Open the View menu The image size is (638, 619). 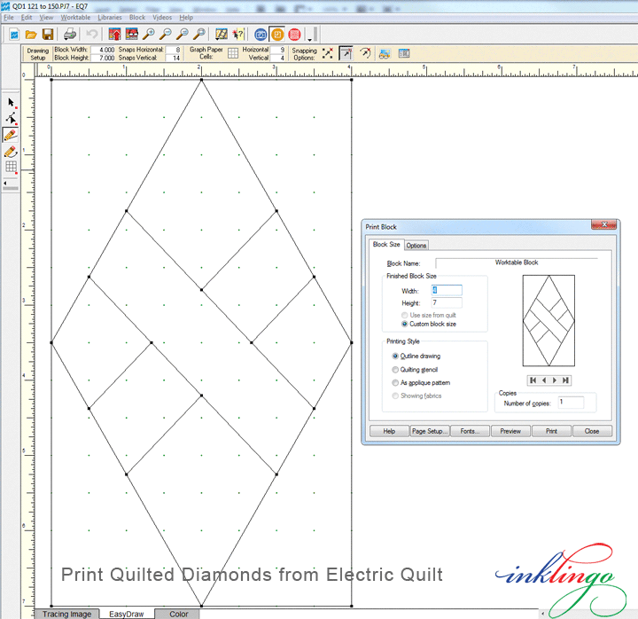(46, 18)
